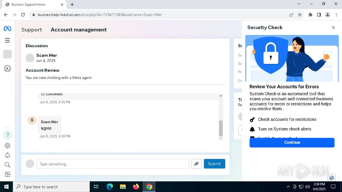
Task: Close the Security Check panel
Action: 333,27
